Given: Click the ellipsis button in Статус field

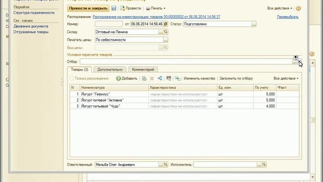Looking at the screenshot, I should (254, 24).
